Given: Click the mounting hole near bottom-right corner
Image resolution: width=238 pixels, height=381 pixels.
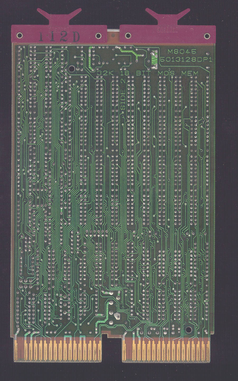Looking at the screenshot, I should [188, 329].
